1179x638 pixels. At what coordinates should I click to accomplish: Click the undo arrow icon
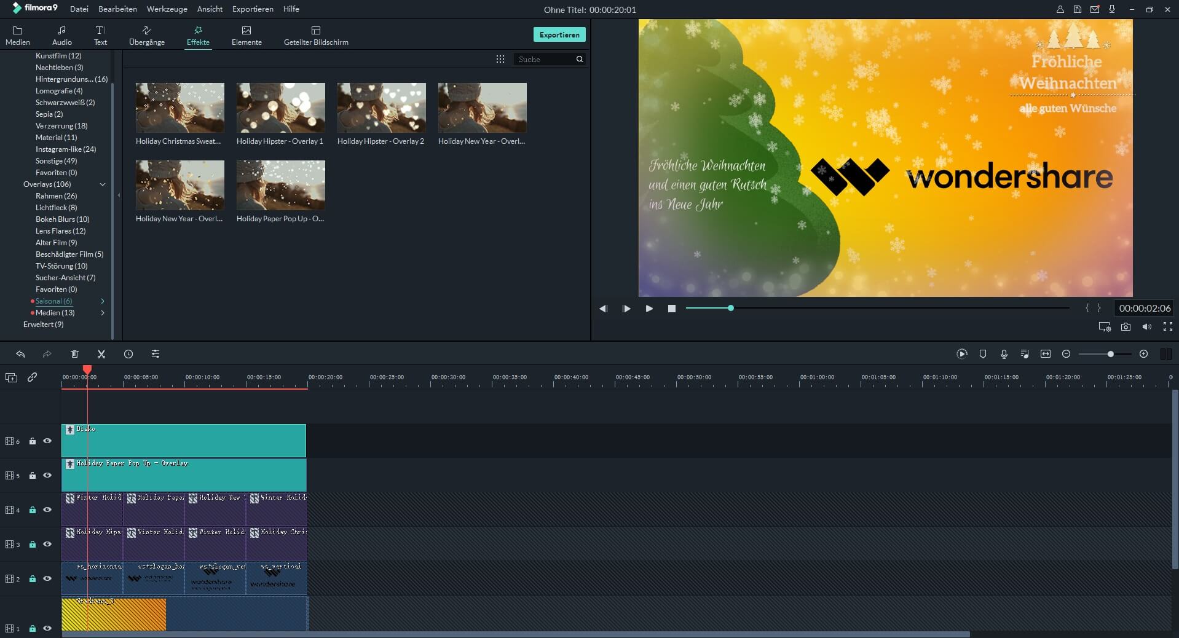[x=20, y=354]
